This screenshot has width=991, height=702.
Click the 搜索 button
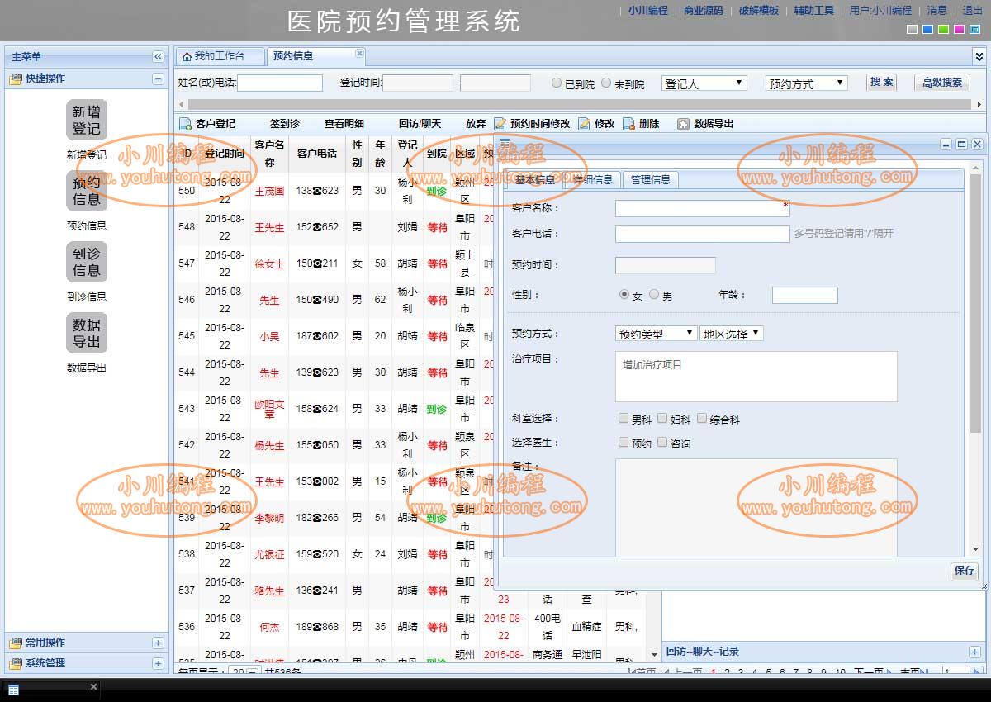click(882, 83)
